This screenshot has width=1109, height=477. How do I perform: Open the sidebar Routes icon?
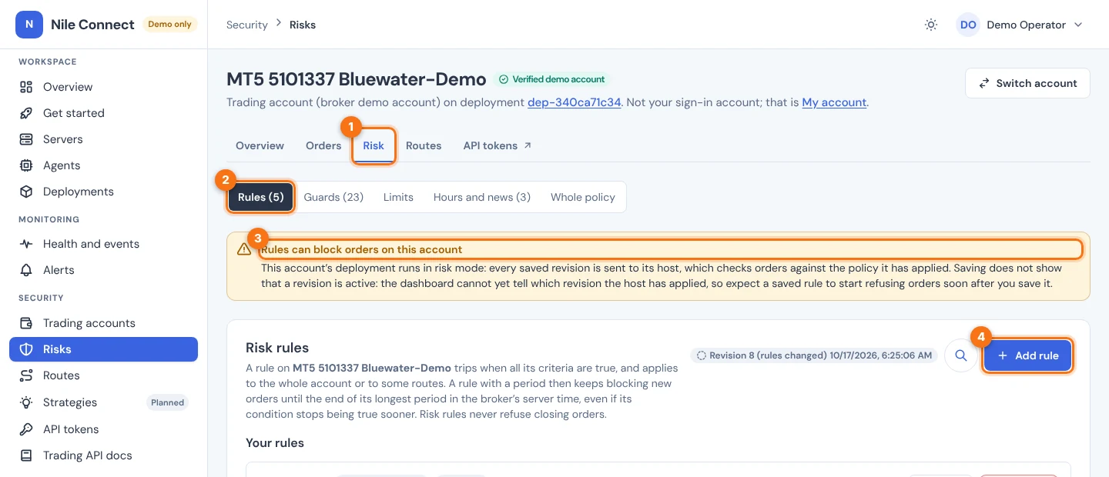26,375
